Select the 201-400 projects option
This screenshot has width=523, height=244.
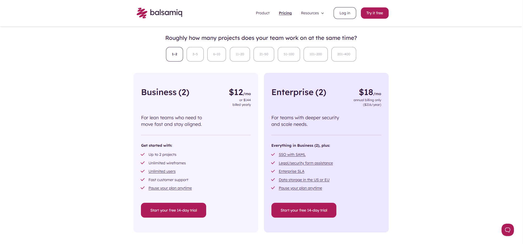point(344,54)
